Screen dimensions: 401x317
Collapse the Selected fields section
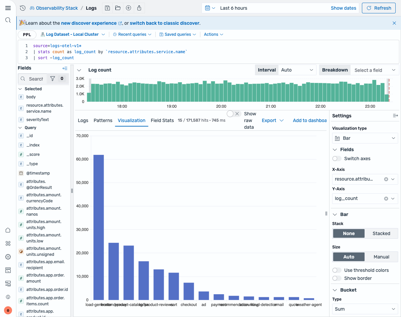21,89
